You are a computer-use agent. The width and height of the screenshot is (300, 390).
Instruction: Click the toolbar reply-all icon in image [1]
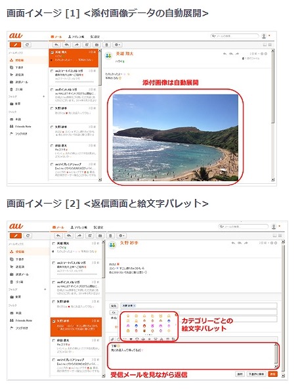pyautogui.click(x=67, y=45)
